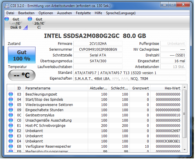Click the attribute list scrollbar thumb

[185, 114]
